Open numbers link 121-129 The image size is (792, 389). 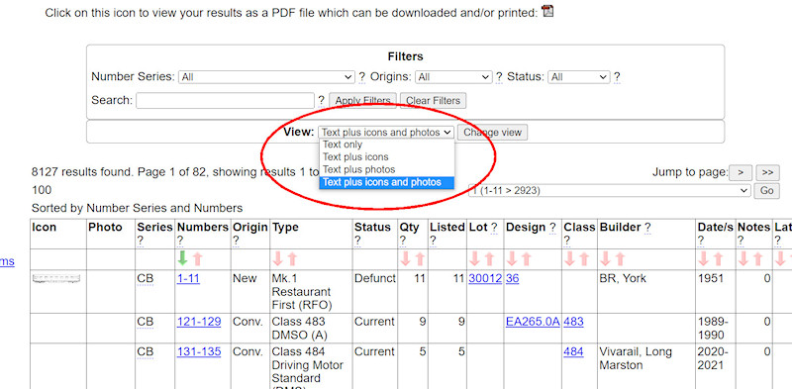[199, 322]
